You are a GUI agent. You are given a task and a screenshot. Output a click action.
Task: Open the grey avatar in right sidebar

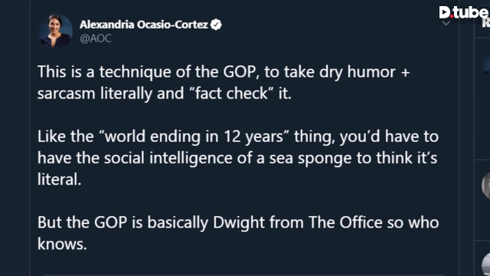click(486, 186)
